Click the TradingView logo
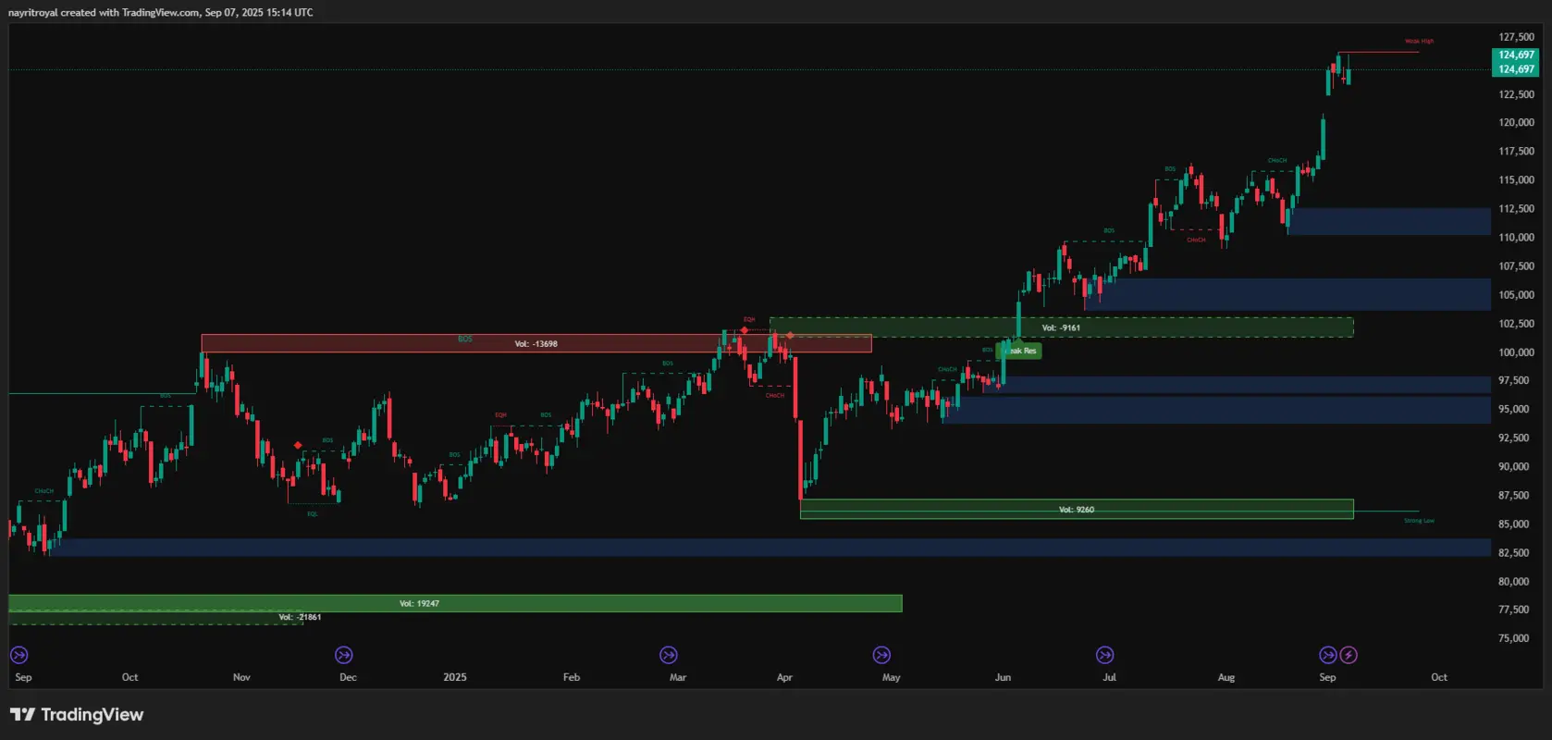 (77, 714)
